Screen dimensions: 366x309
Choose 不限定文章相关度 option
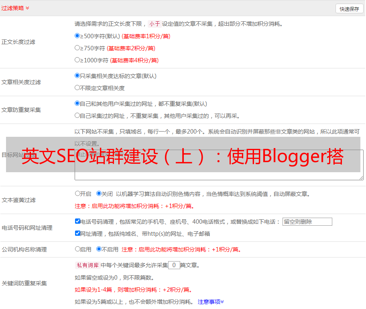point(77,88)
